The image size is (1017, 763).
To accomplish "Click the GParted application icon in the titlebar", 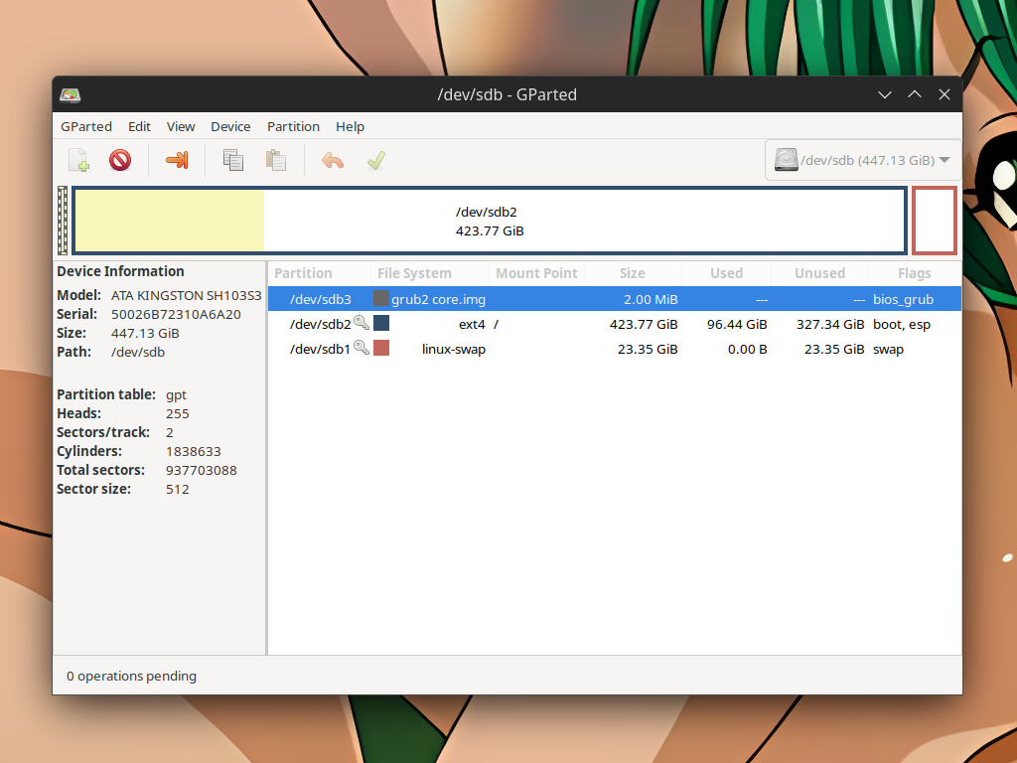I will 69,94.
